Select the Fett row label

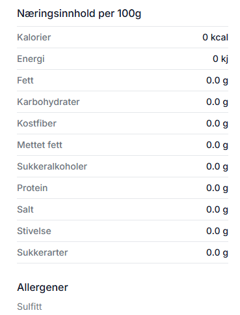25,80
